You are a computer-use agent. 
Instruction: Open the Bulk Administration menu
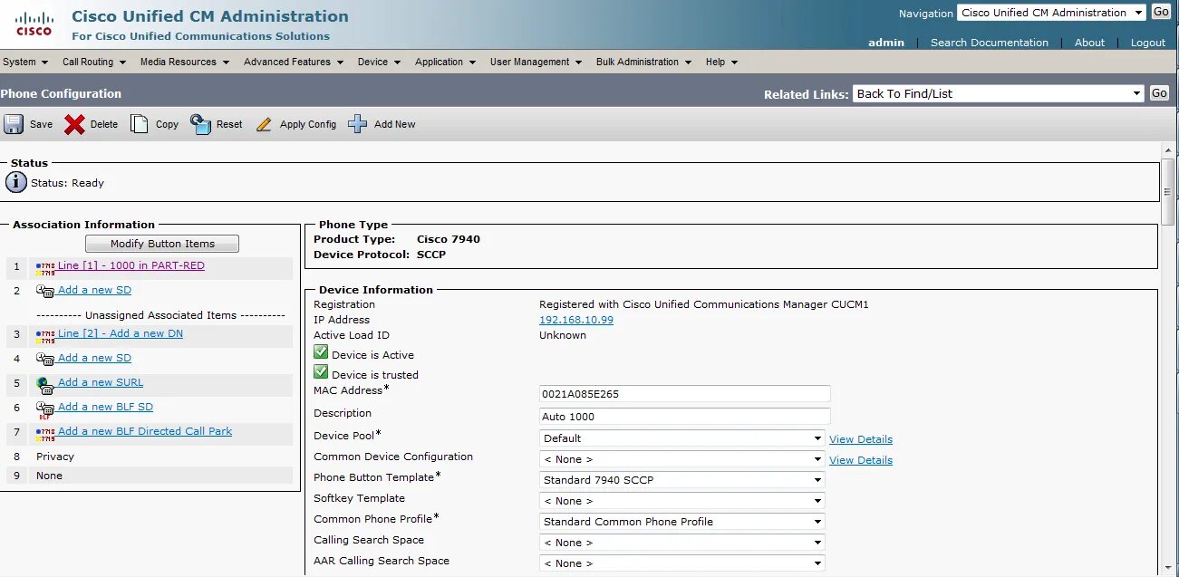click(x=643, y=62)
